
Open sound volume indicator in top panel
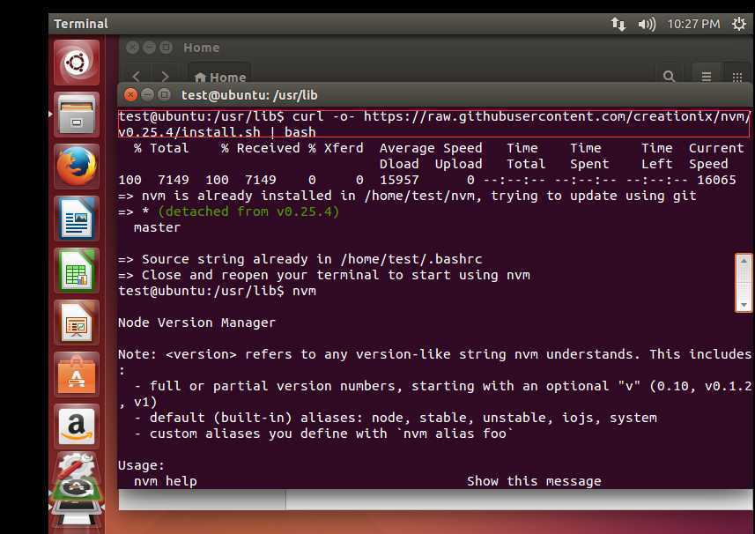point(647,24)
